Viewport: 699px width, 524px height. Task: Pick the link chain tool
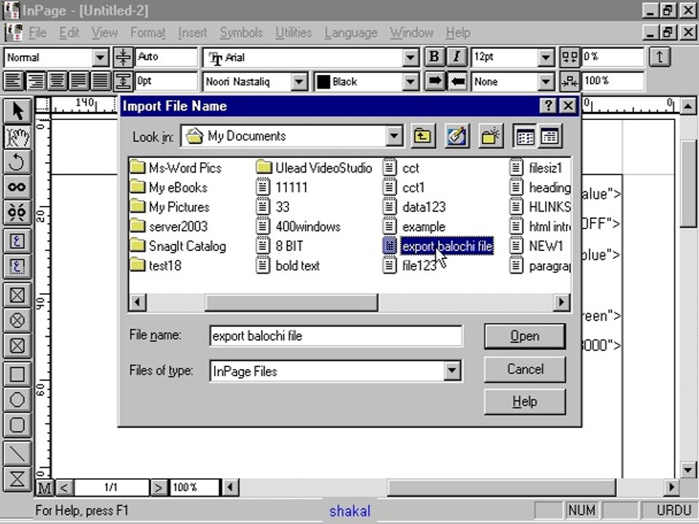point(17,187)
